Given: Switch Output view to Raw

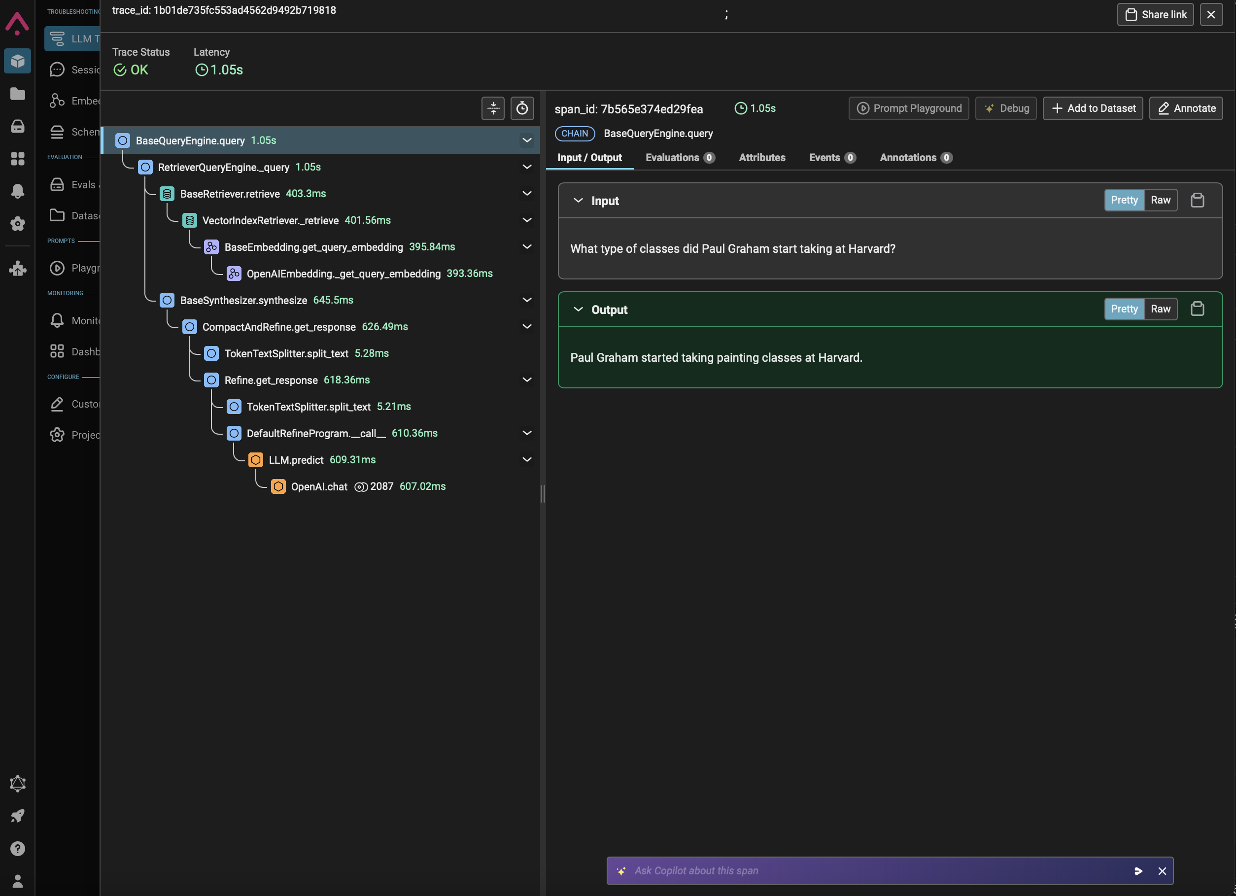Looking at the screenshot, I should [1160, 309].
